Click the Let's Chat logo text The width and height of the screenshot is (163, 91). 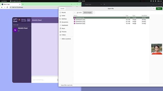click(x=15, y=20)
